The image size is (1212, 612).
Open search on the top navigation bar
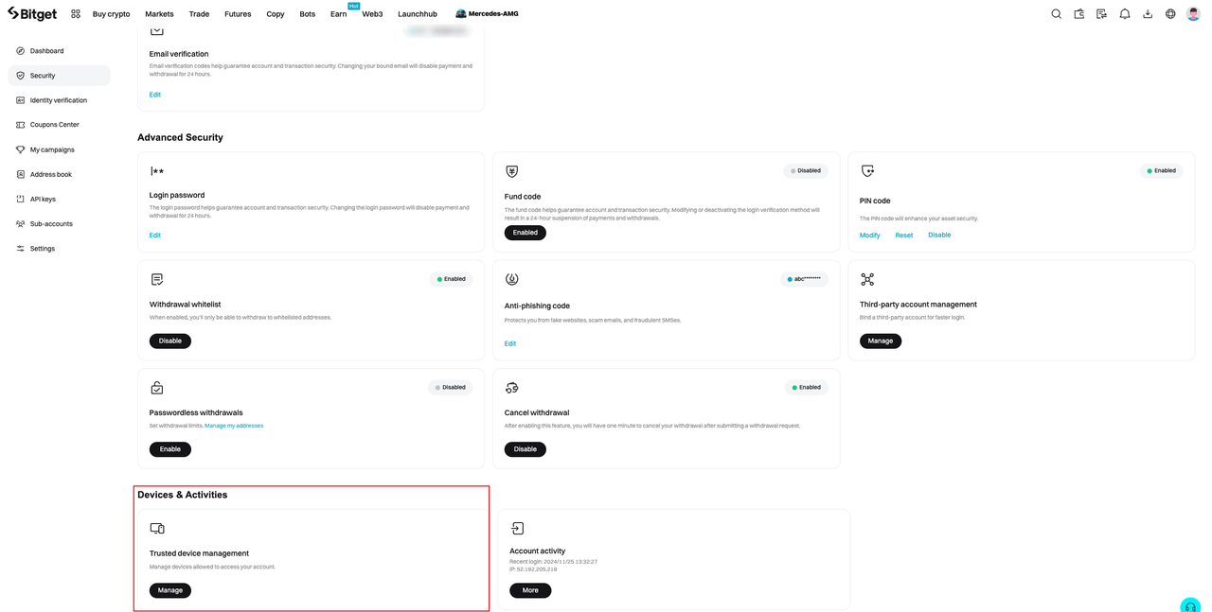click(x=1055, y=13)
